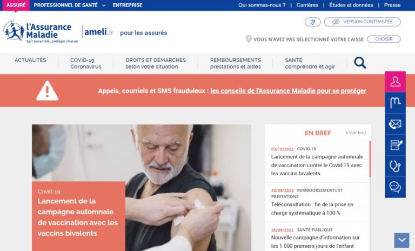This screenshot has height=251, width=415.
Task: Open the Droits et démarches menu
Action: [156, 63]
